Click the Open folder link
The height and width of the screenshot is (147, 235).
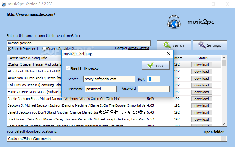point(215,132)
